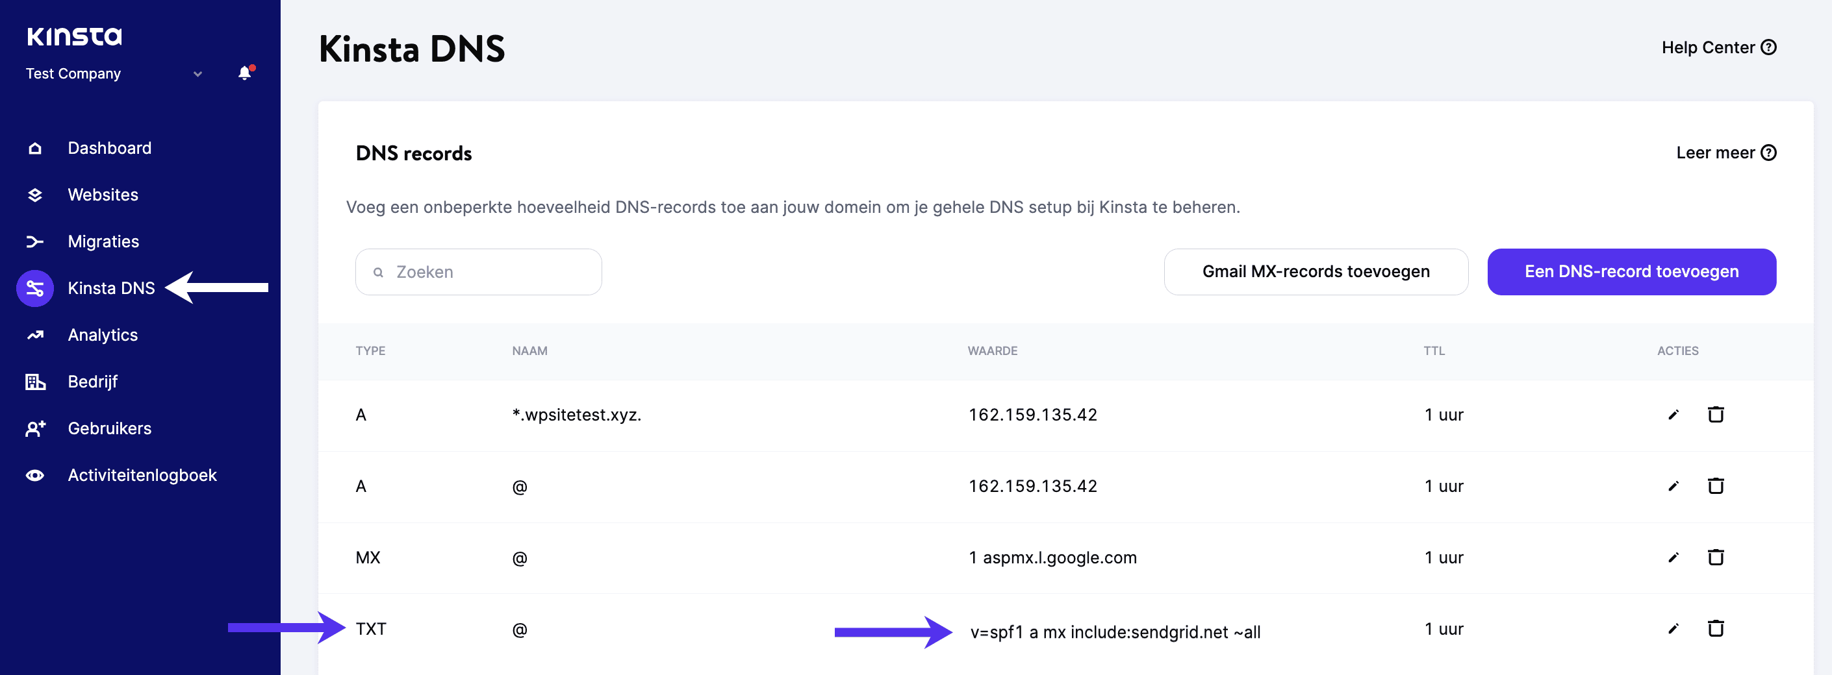The height and width of the screenshot is (675, 1832).
Task: Open Migraties menu item
Action: [x=104, y=242]
